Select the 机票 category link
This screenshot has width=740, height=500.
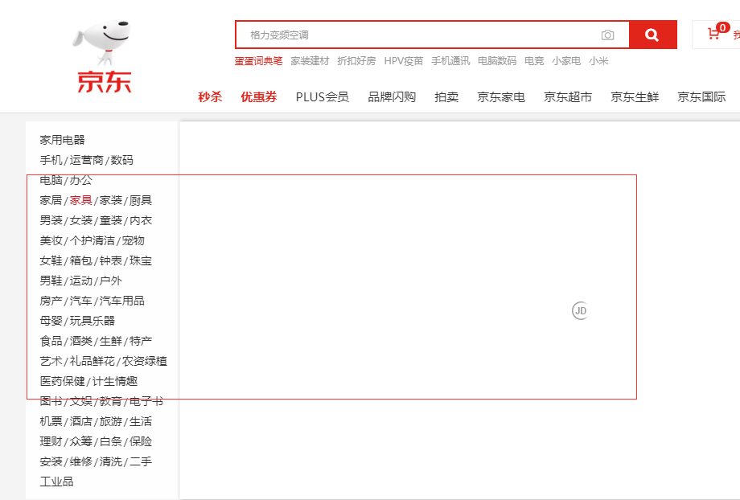[x=51, y=421]
